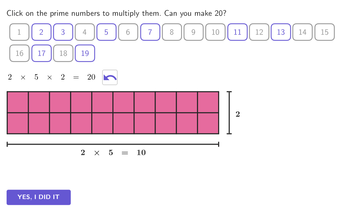Image resolution: width=340 pixels, height=212 pixels.
Task: Click the purple undo arrow icon
Action: coord(110,77)
